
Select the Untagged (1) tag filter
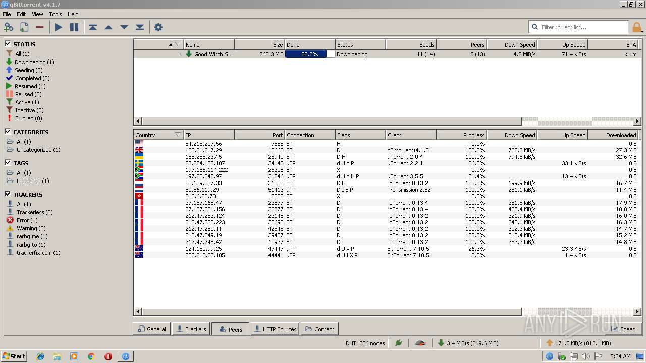(28, 181)
